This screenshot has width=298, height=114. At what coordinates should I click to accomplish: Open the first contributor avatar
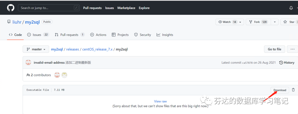point(57,75)
